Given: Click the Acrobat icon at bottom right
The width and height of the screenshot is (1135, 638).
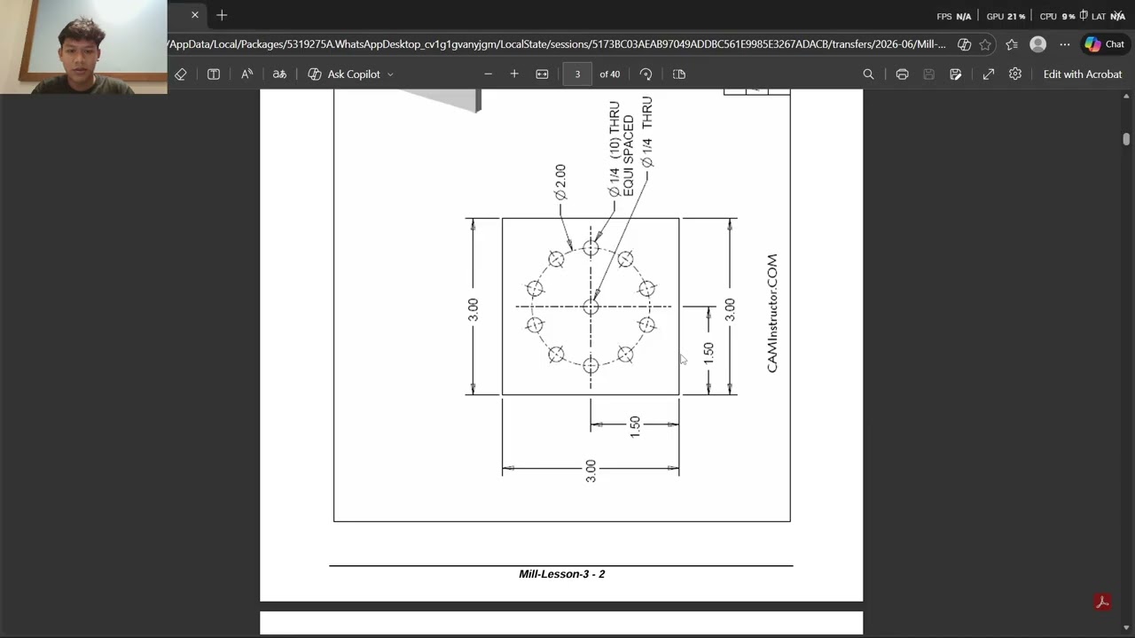Looking at the screenshot, I should 1102,603.
